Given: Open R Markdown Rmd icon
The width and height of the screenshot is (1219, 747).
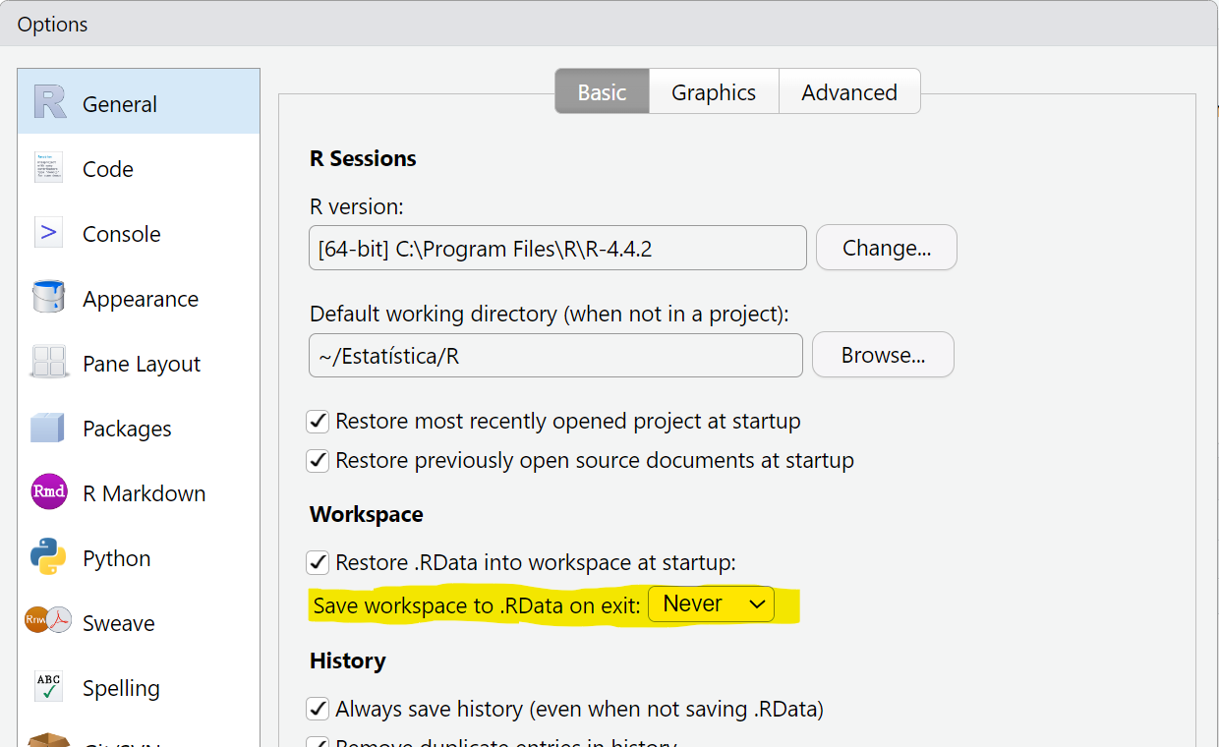Looking at the screenshot, I should (48, 492).
